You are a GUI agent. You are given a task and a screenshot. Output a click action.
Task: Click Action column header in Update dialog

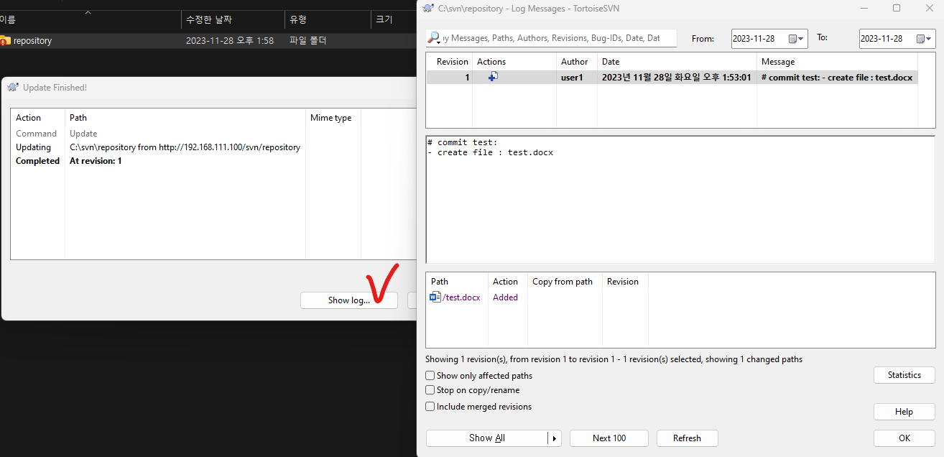click(x=38, y=118)
